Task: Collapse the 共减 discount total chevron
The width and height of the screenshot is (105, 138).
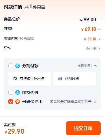Action: (100, 29)
